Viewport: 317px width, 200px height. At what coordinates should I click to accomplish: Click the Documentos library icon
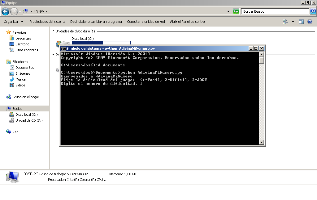coord(12,67)
